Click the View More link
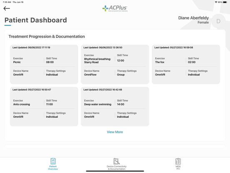Screen dimensions: 230x173 click(115, 132)
